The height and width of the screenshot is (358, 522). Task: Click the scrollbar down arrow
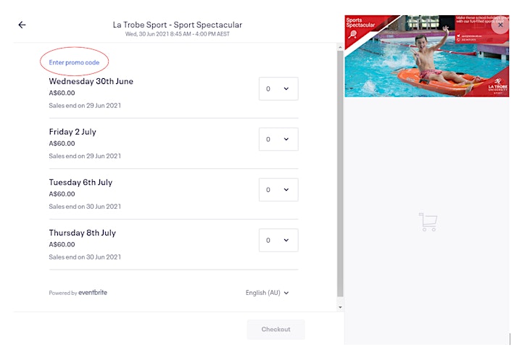(340, 307)
